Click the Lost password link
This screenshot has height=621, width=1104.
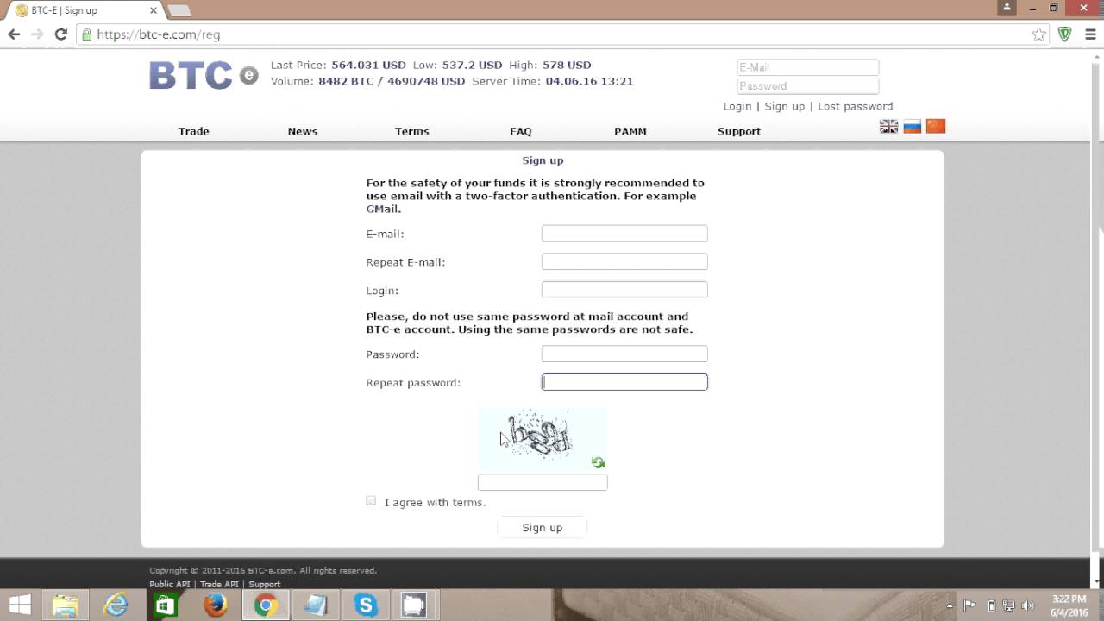pos(856,106)
